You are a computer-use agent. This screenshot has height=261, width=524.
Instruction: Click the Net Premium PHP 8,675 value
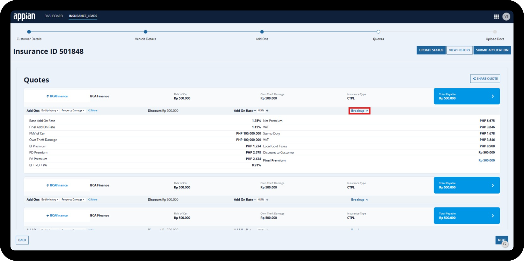487,121
